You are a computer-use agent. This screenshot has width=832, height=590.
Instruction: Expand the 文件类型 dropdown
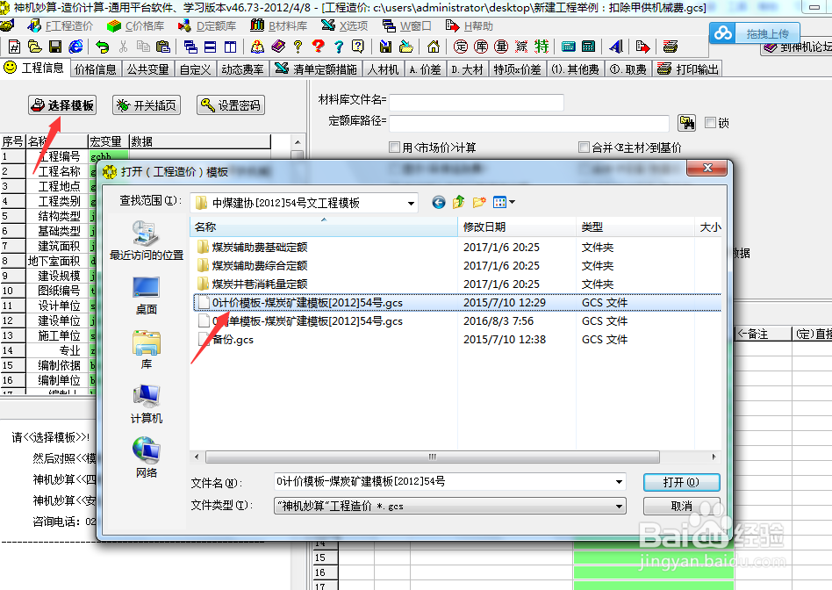click(619, 506)
